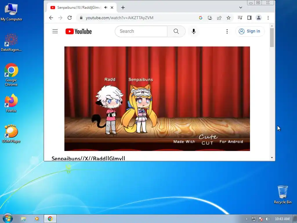Viewport: 297px width, 223px height.
Task: Open Chrome profile avatar menu
Action: [258, 18]
